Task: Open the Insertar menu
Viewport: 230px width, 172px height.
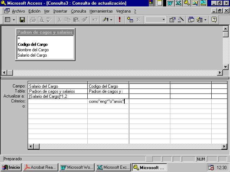Action: (60, 11)
